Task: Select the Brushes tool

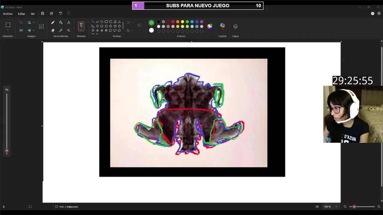Action: tap(81, 26)
